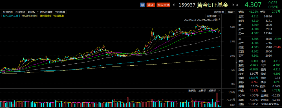
Task: Click the date range 2022/7/13-2023/5/26 link
Action: point(201,20)
